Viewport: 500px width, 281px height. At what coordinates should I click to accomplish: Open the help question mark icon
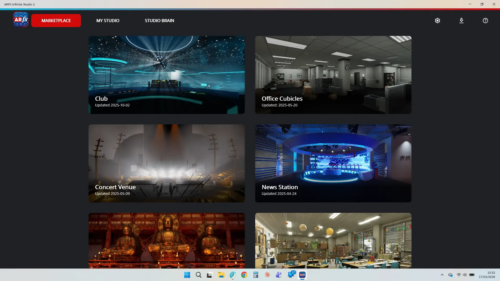(x=485, y=21)
